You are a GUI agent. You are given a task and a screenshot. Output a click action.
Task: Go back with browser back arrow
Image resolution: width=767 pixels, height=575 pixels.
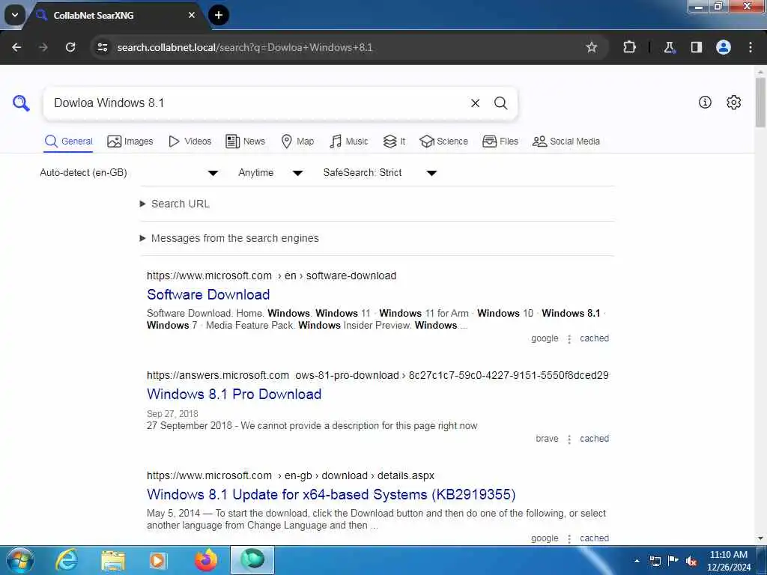[16, 47]
